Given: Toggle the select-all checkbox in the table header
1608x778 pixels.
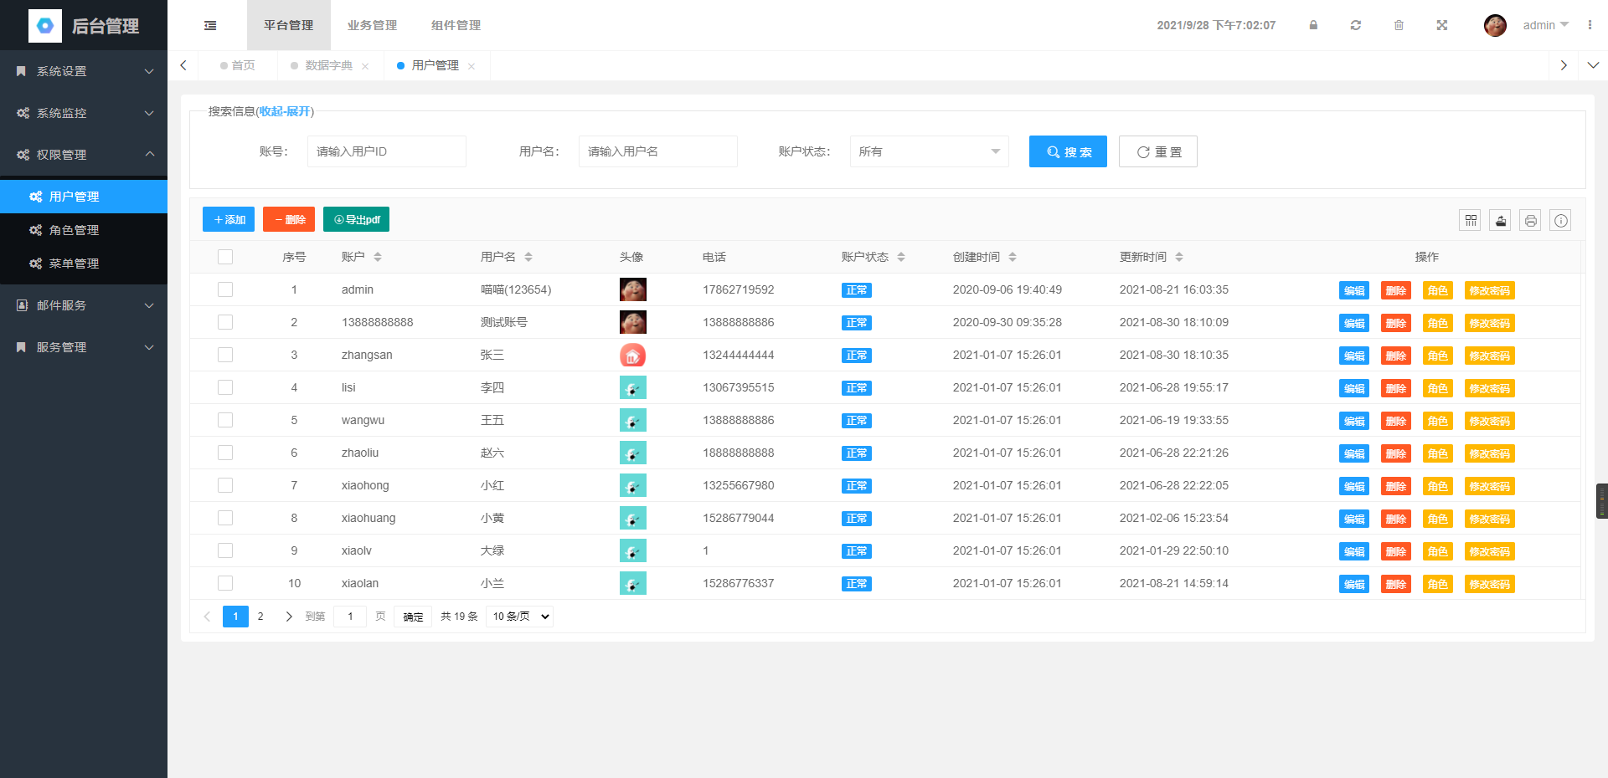Looking at the screenshot, I should pyautogui.click(x=225, y=257).
